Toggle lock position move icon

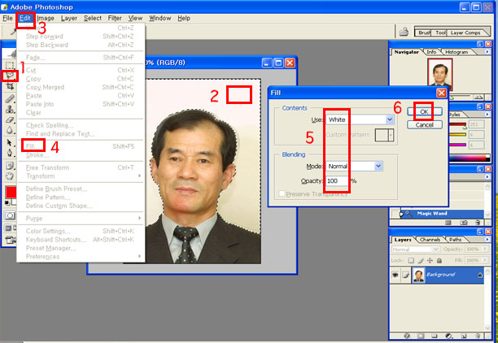pos(430,261)
